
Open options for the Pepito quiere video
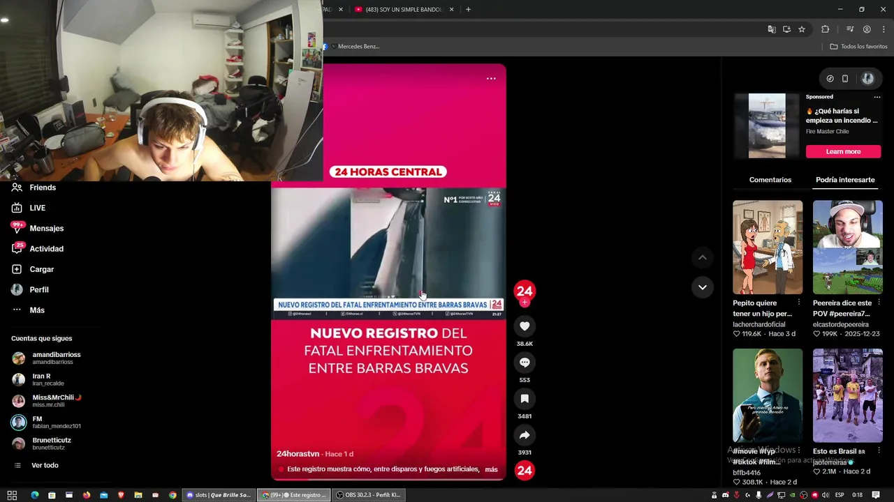point(799,303)
